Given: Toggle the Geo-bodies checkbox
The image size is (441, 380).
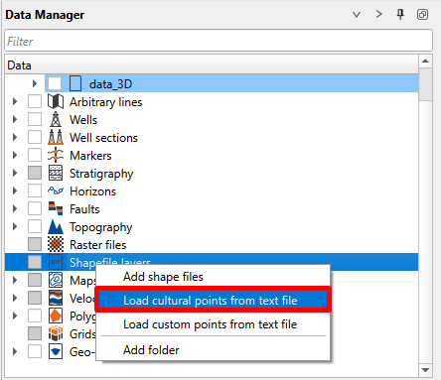Looking at the screenshot, I should (35, 351).
